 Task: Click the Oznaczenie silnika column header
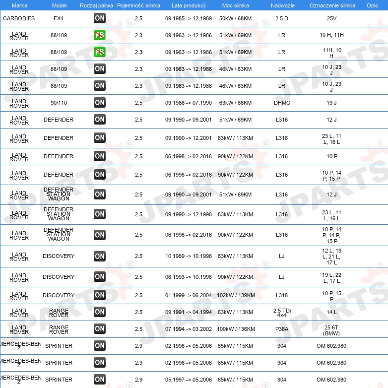(x=332, y=5)
